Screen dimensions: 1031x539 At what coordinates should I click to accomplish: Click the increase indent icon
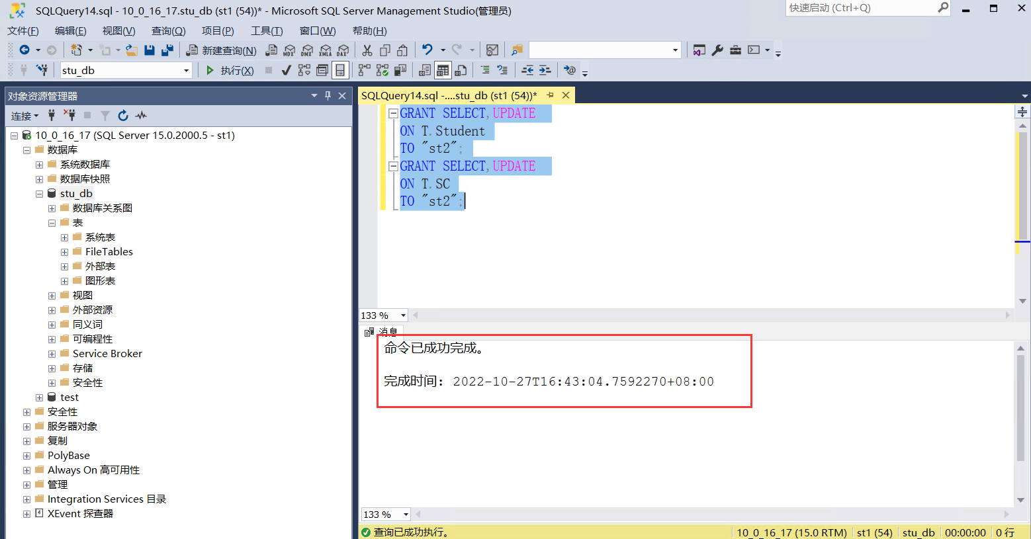[x=545, y=70]
